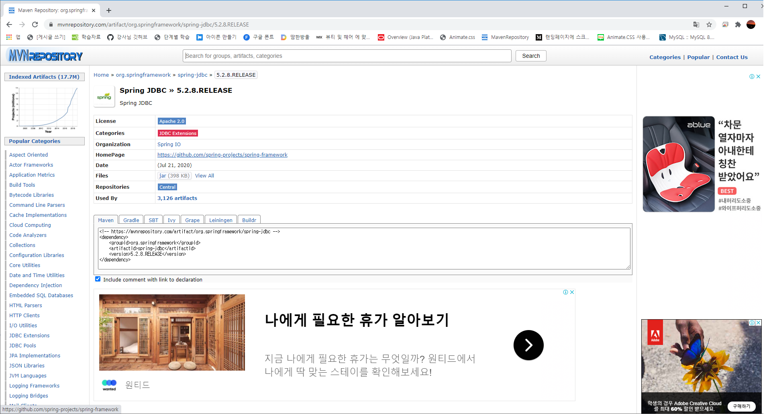Close the 원티드 banner ad
The image size is (773, 414).
click(572, 292)
